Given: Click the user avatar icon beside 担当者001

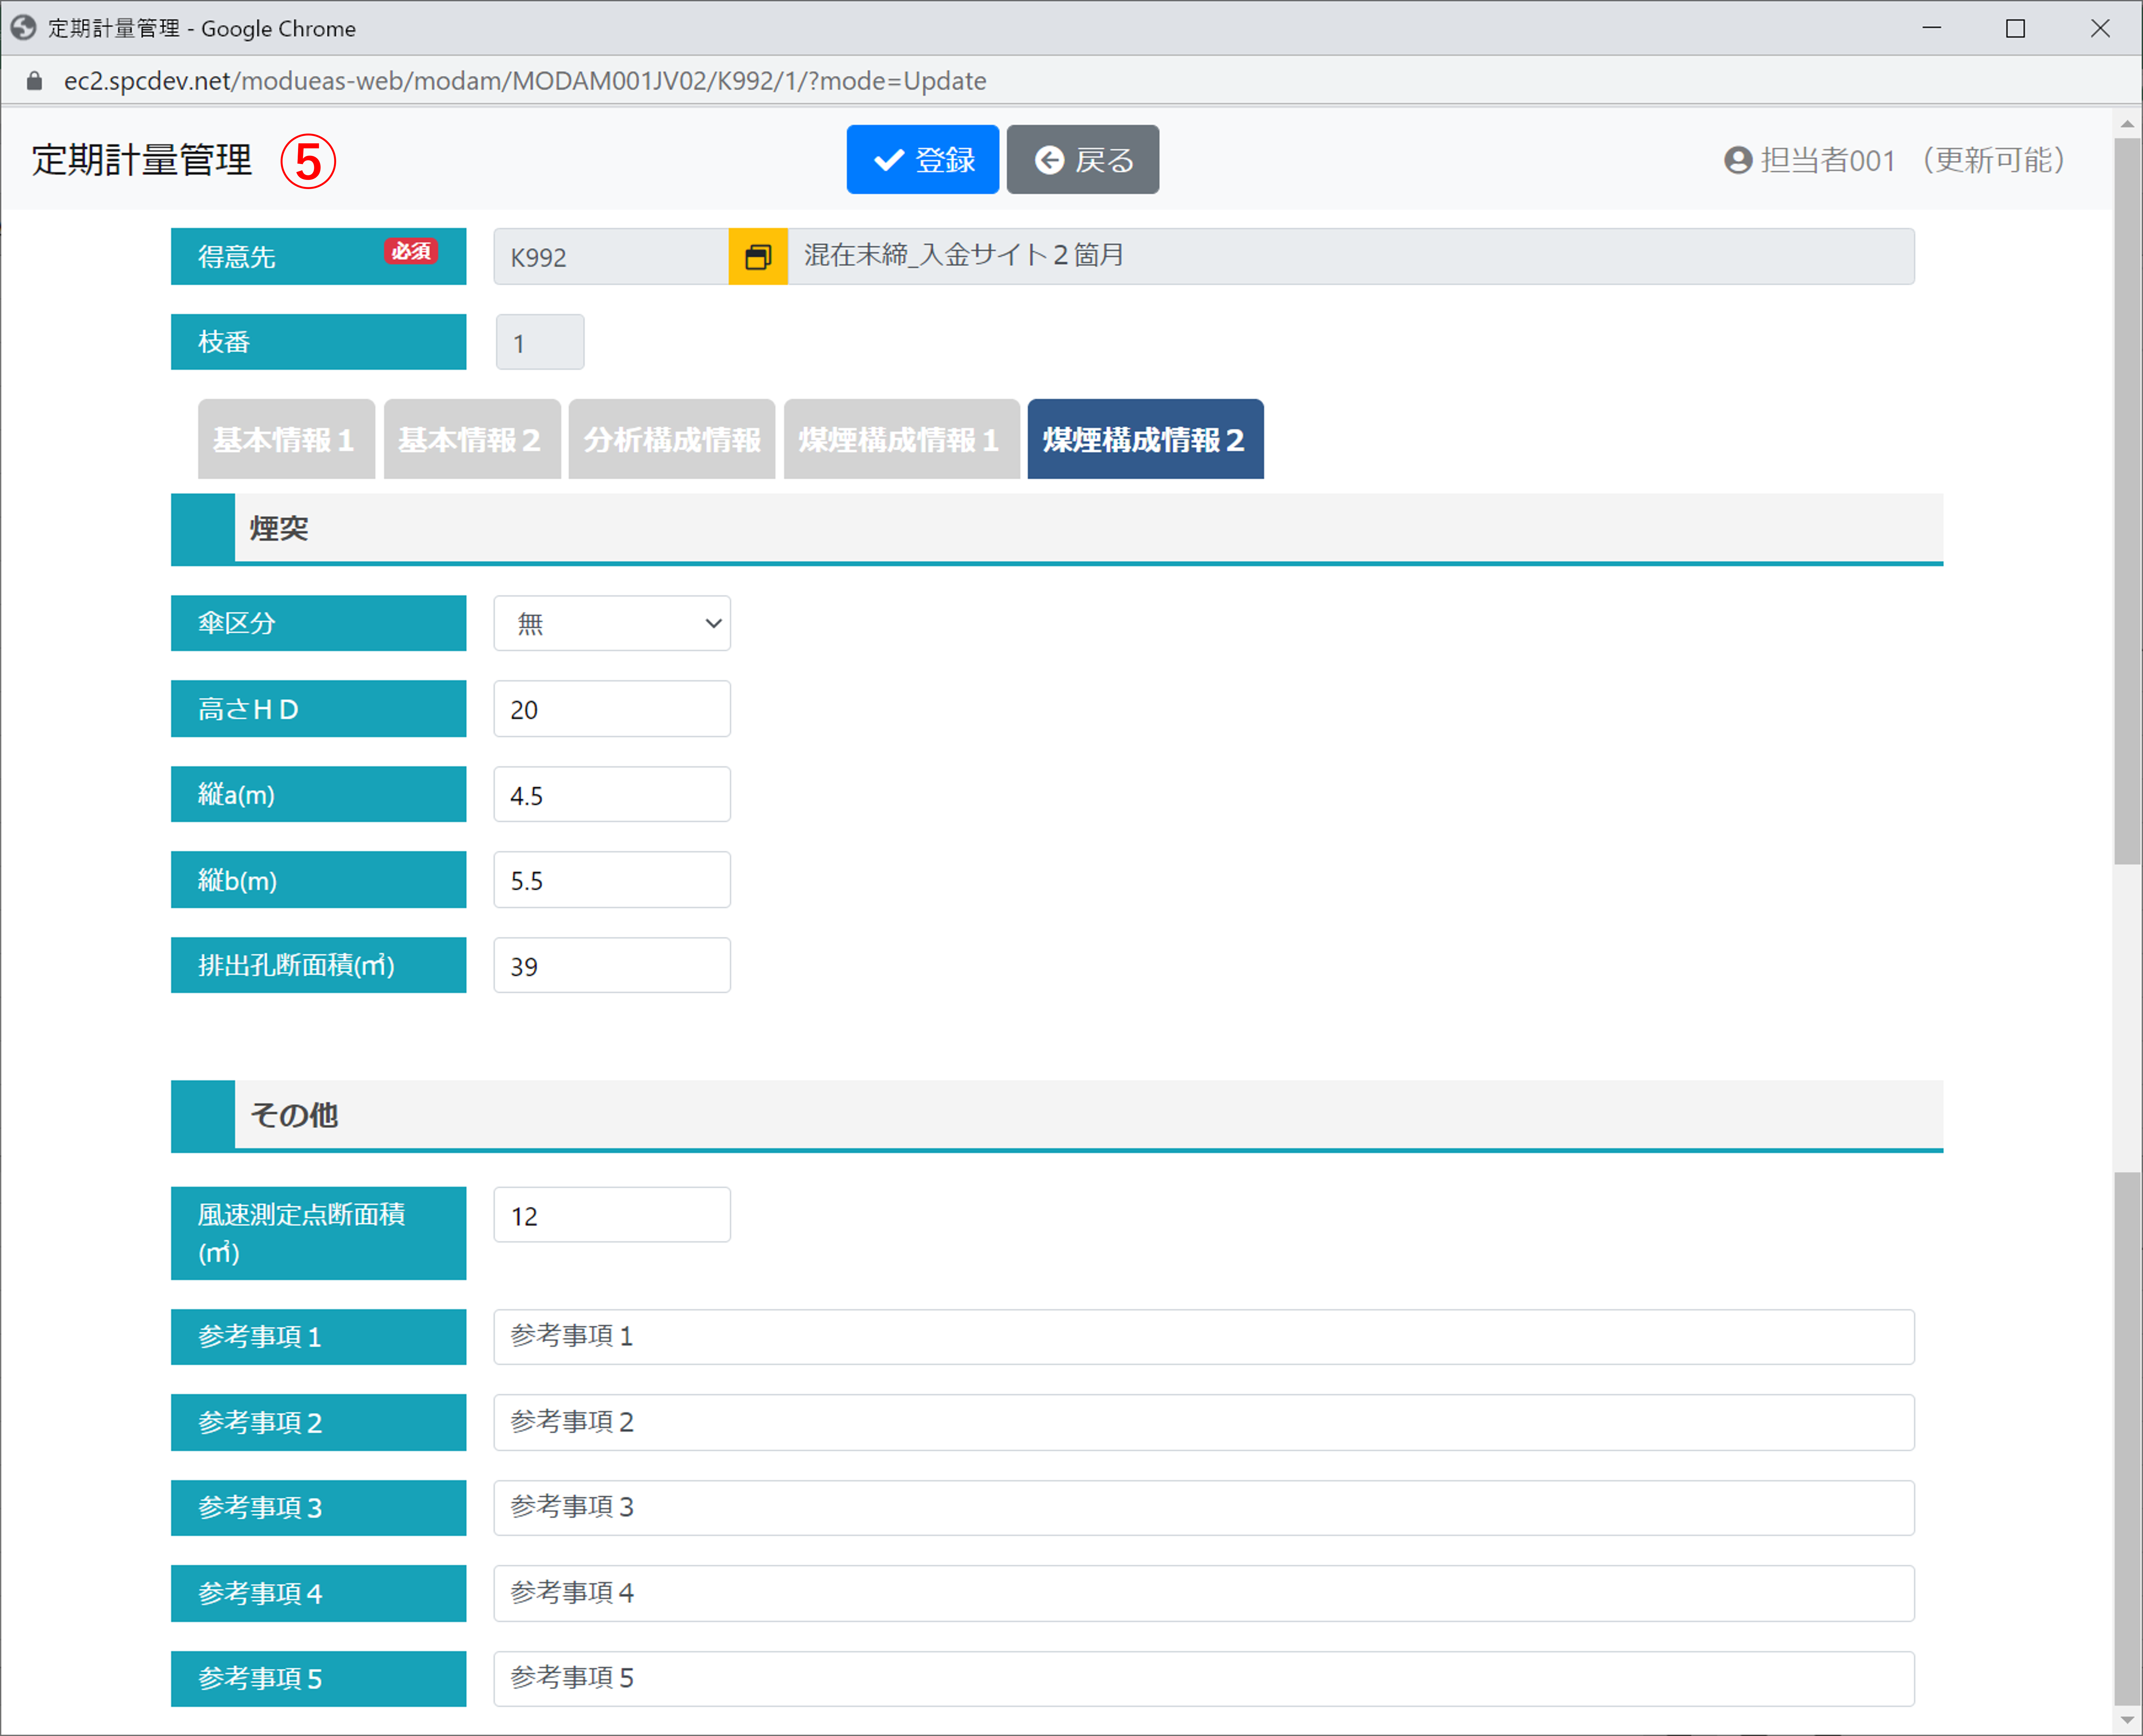Looking at the screenshot, I should (1738, 160).
